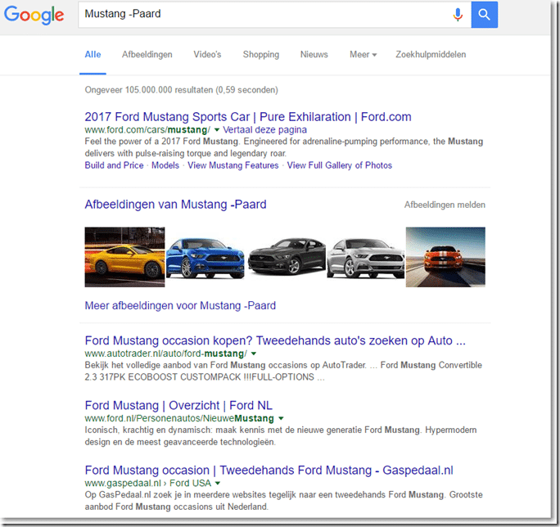Open the orange striped Mustang thumbnail

445,257
